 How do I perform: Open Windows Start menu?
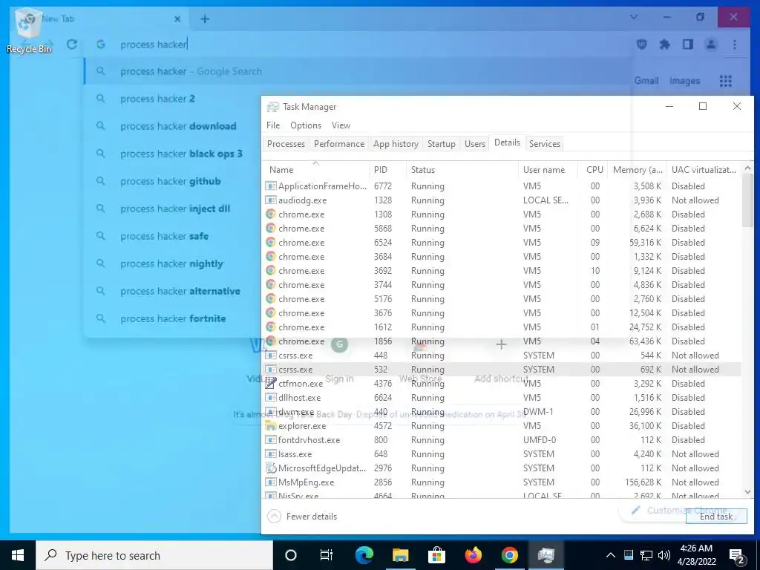click(x=18, y=555)
